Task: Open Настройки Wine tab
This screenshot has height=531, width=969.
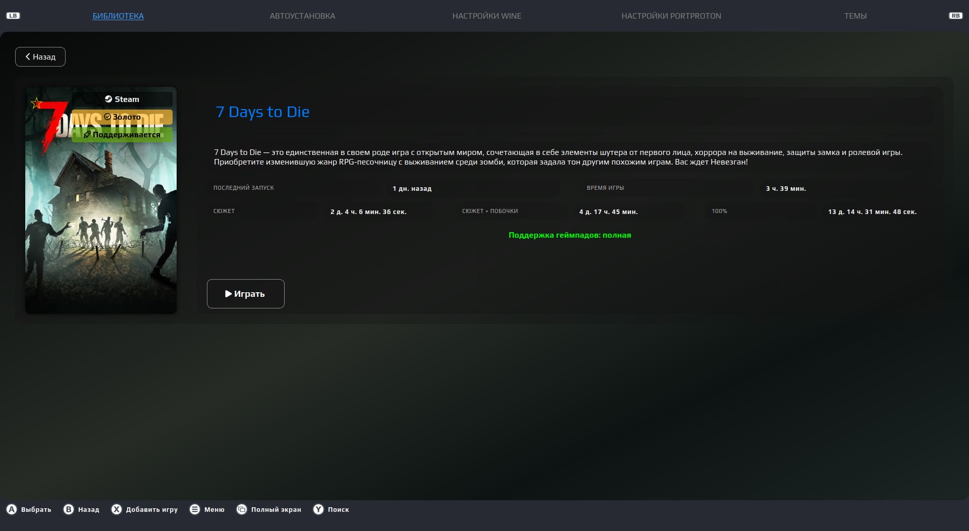Action: (x=487, y=16)
